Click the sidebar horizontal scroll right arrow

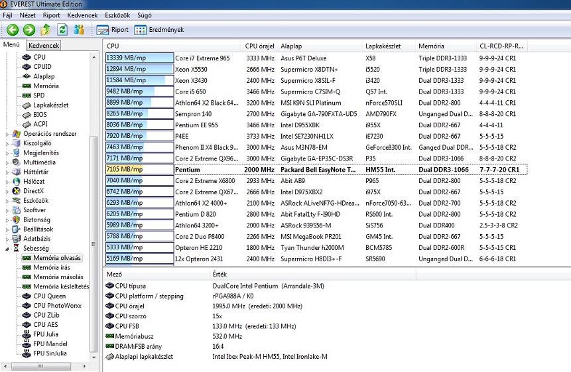84,366
